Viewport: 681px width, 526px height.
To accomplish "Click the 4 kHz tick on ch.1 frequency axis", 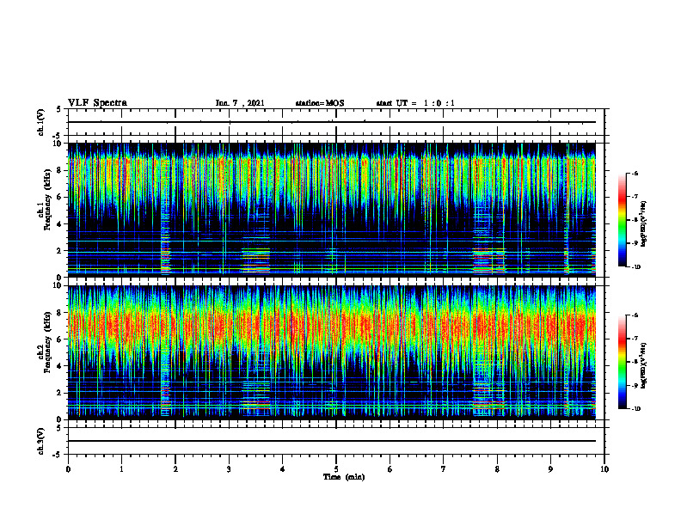I will [x=60, y=224].
